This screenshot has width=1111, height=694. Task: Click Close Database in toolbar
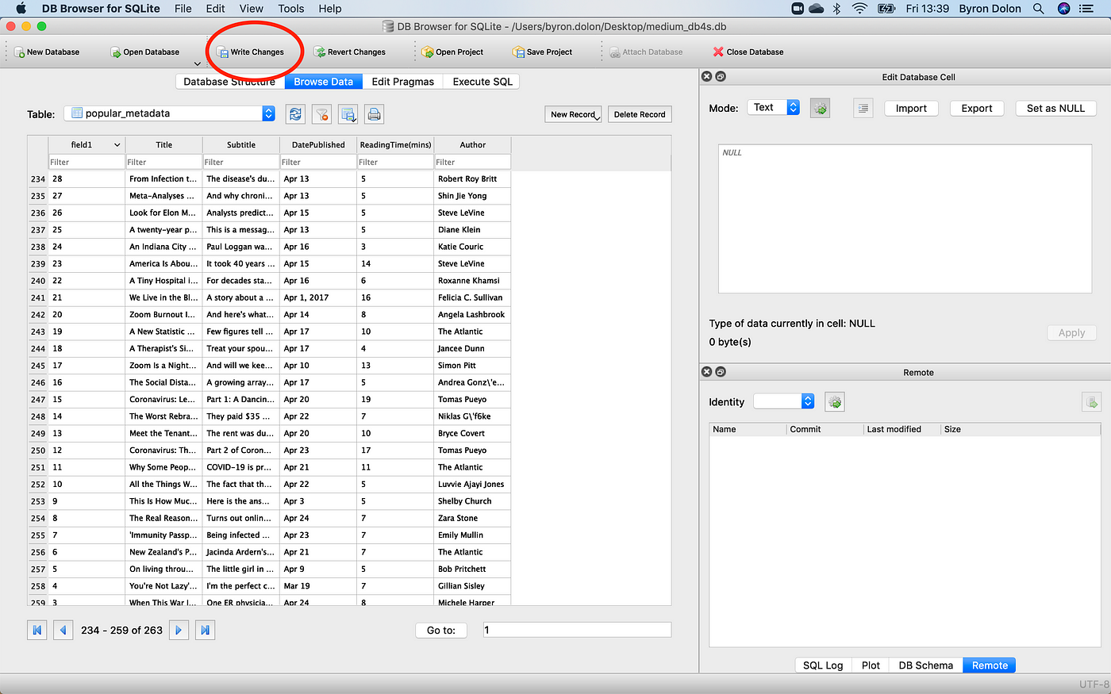point(748,52)
